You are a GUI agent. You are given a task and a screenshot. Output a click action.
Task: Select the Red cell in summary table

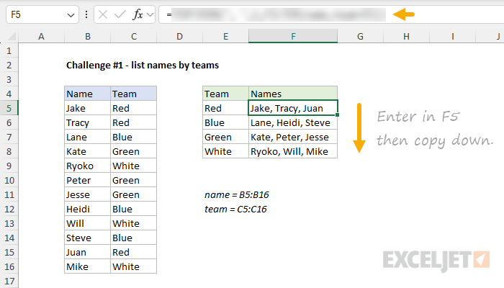point(225,108)
